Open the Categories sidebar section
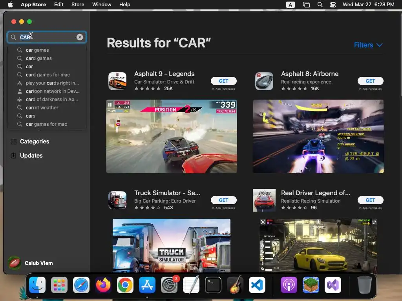 (x=35, y=141)
